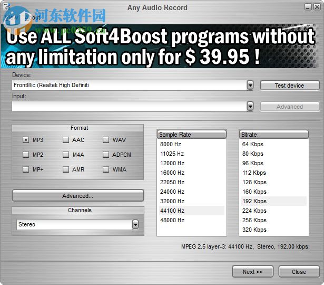
Task: Click the Close button at bottom
Action: 299,272
